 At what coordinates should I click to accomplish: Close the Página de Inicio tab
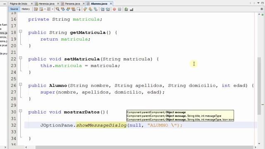tap(32, 4)
